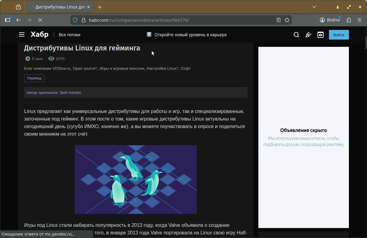This screenshot has height=238, width=367.
Task: Open new tab with plus button
Action: coord(100,7)
